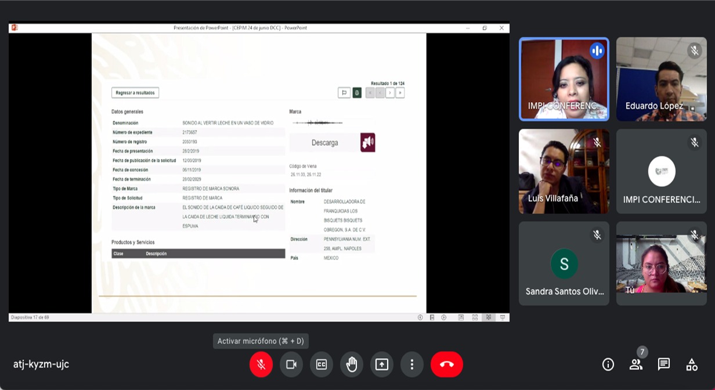The height and width of the screenshot is (390, 715).
Task: Click 'Diapositiva 17 de 69' status text
Action: click(30, 317)
